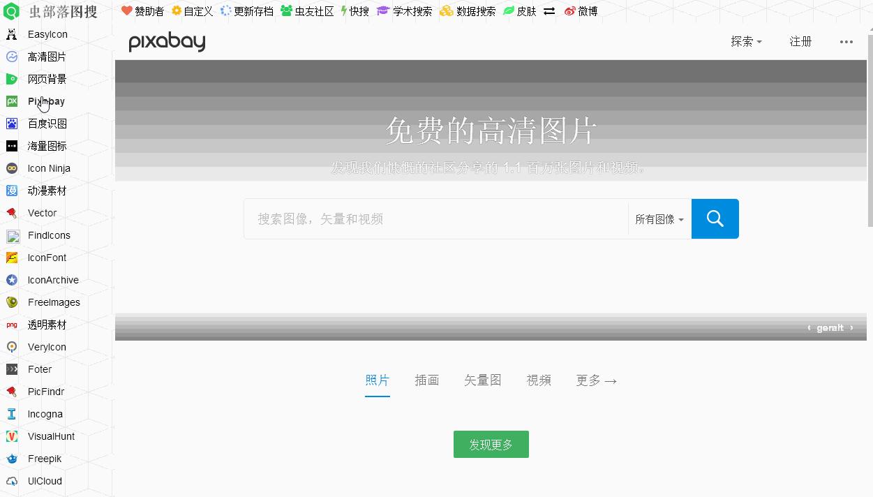The image size is (873, 497).
Task: Open the three-dot overflow menu on Pixabay
Action: pos(846,42)
